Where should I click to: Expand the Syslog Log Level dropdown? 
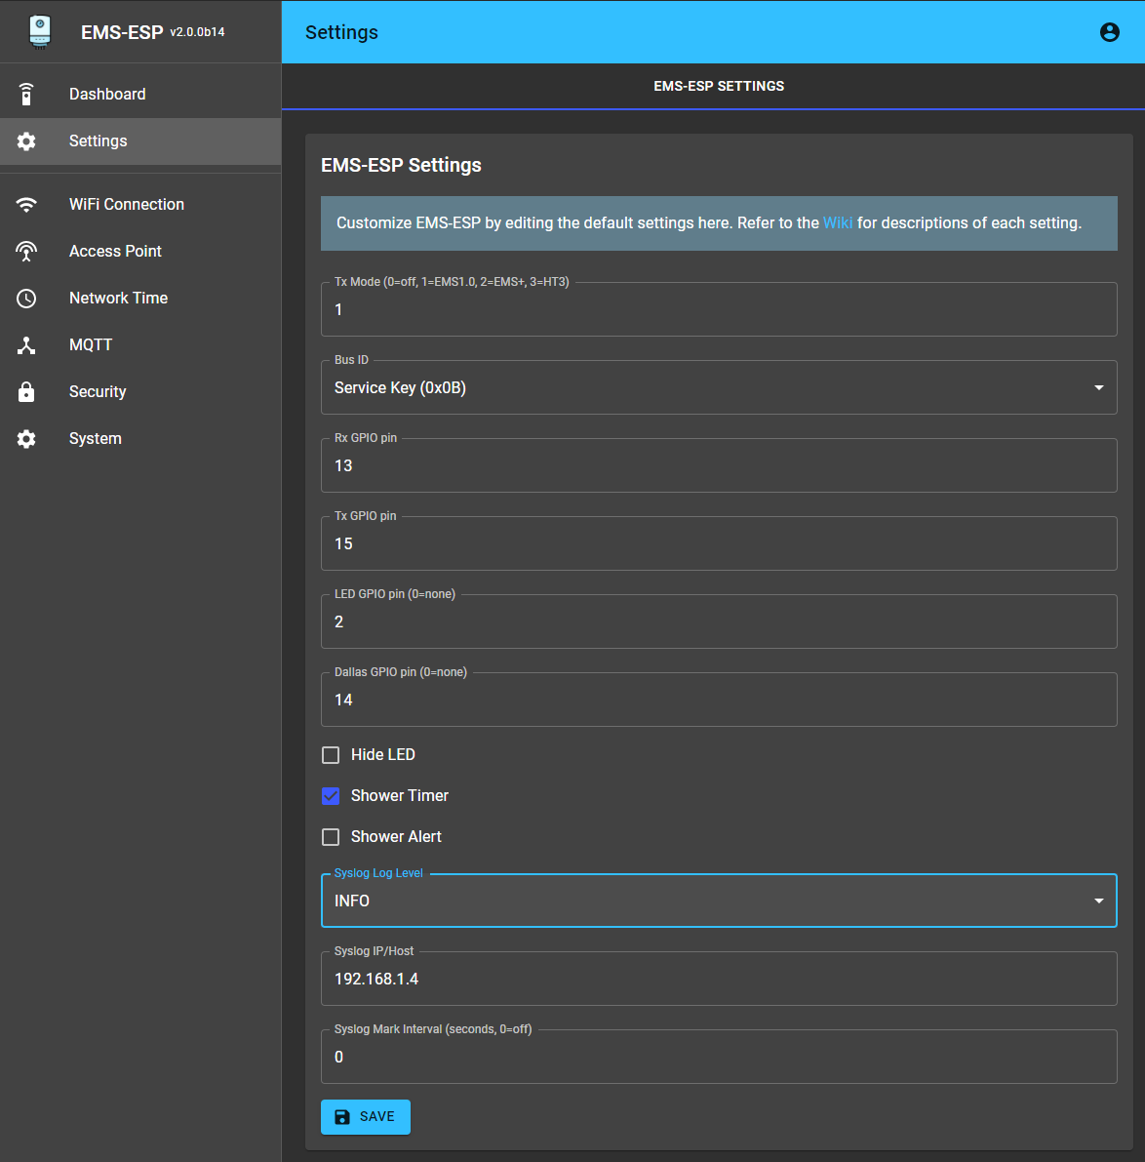(718, 902)
